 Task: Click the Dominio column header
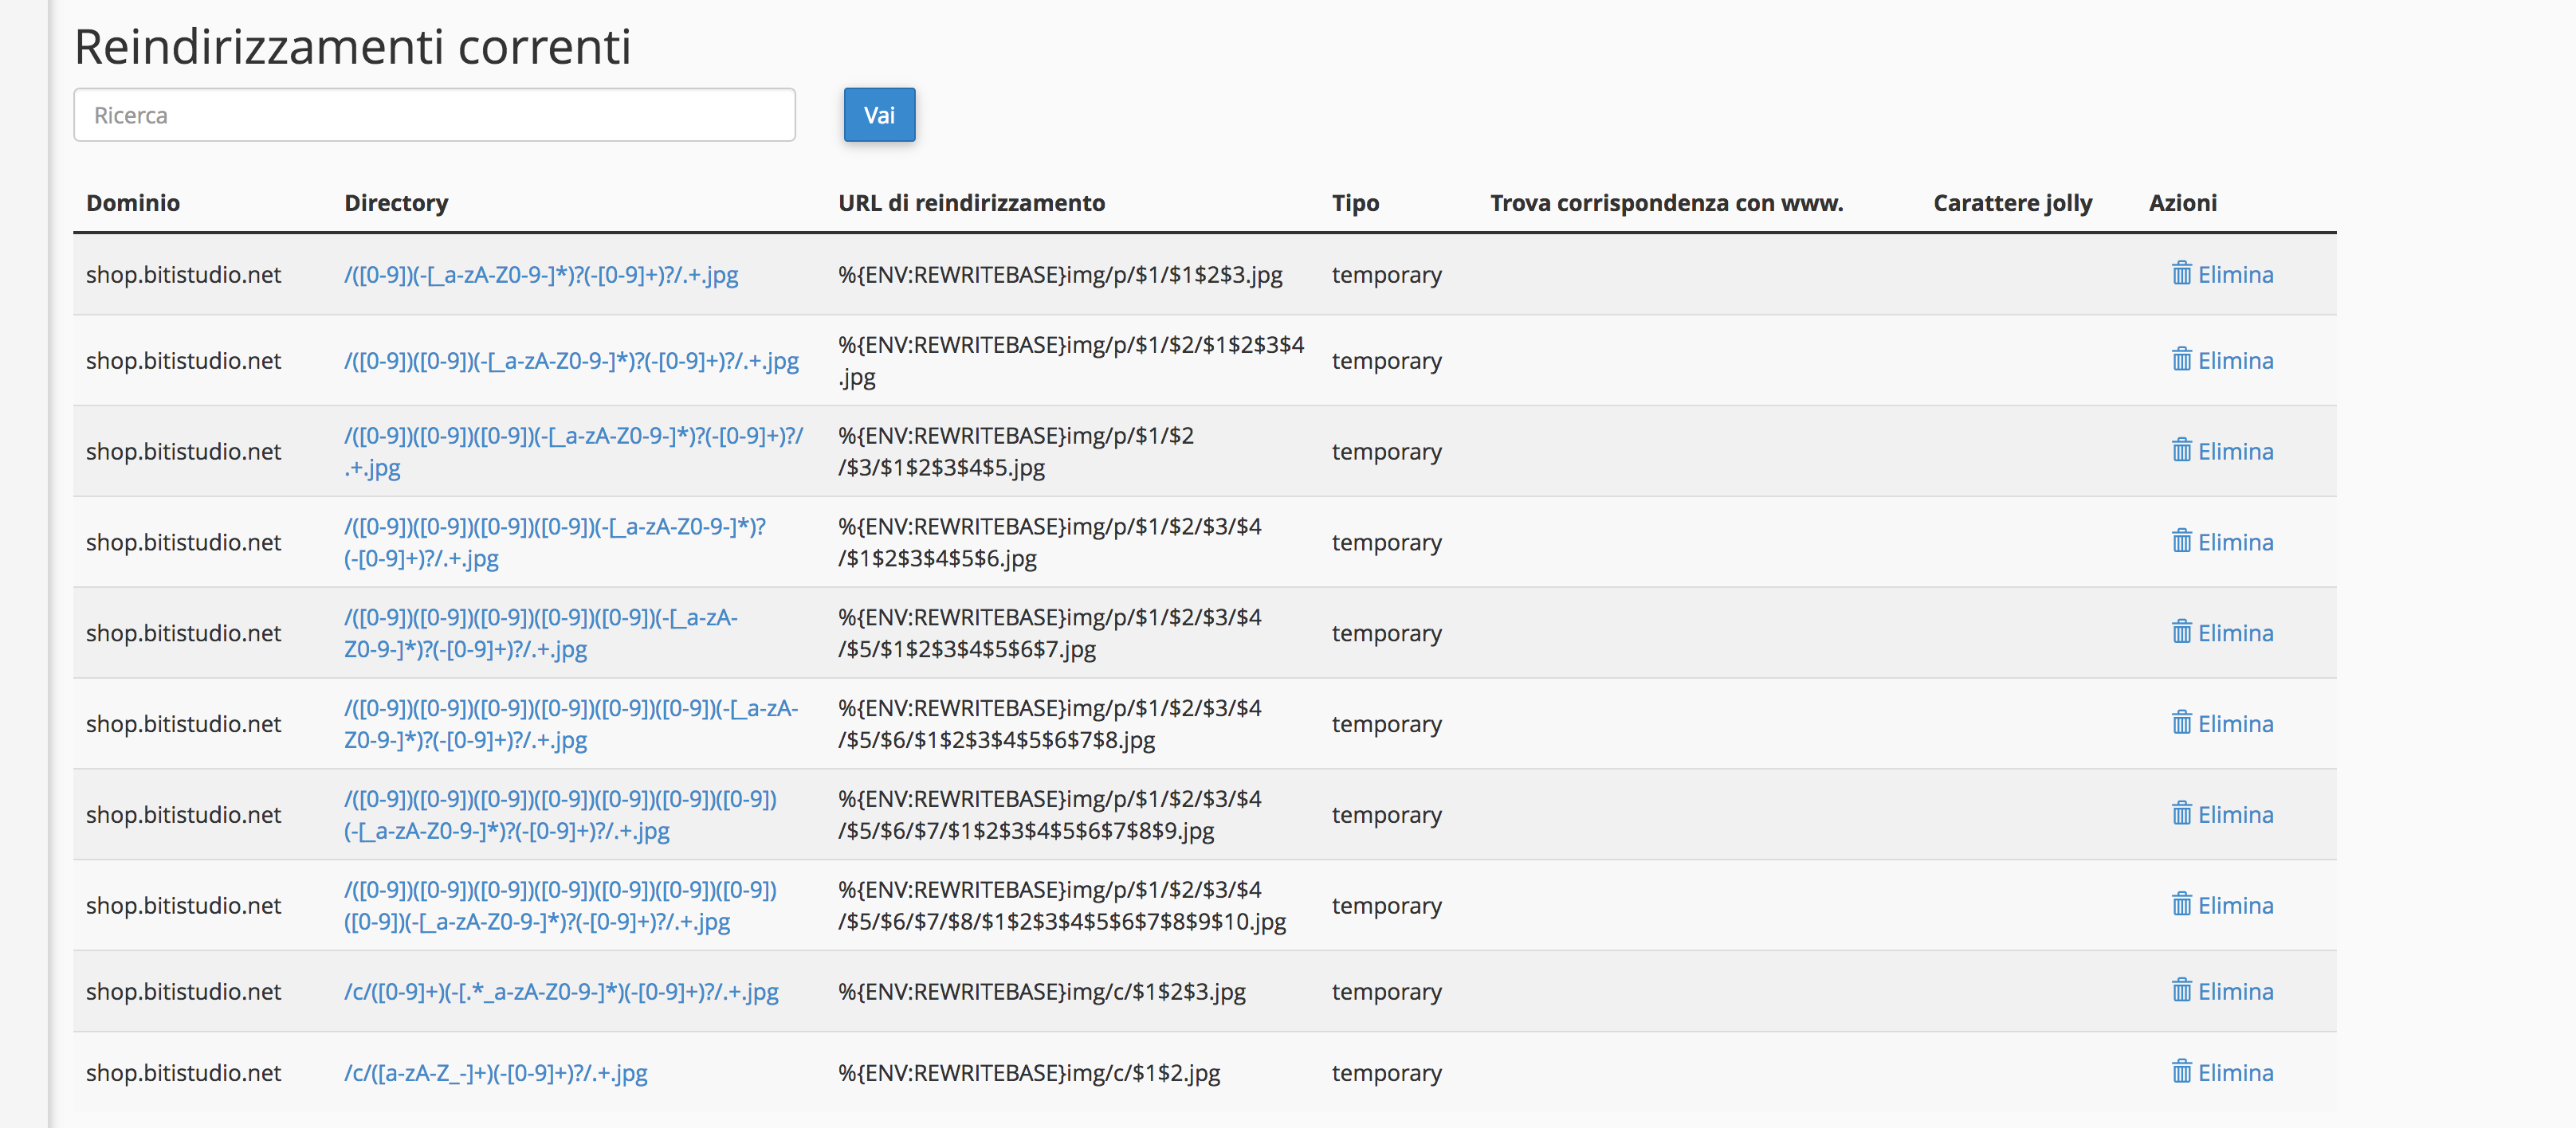[x=133, y=203]
